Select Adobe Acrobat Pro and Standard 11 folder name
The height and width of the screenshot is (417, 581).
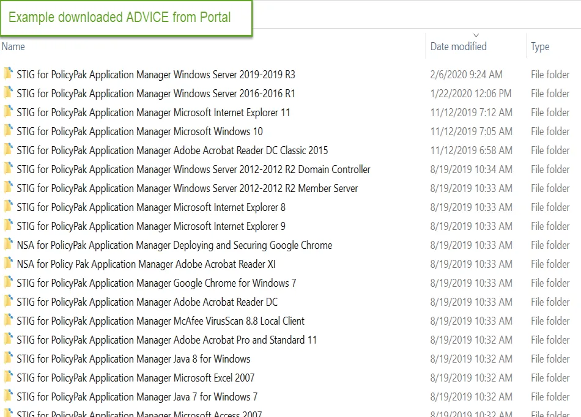coord(166,340)
